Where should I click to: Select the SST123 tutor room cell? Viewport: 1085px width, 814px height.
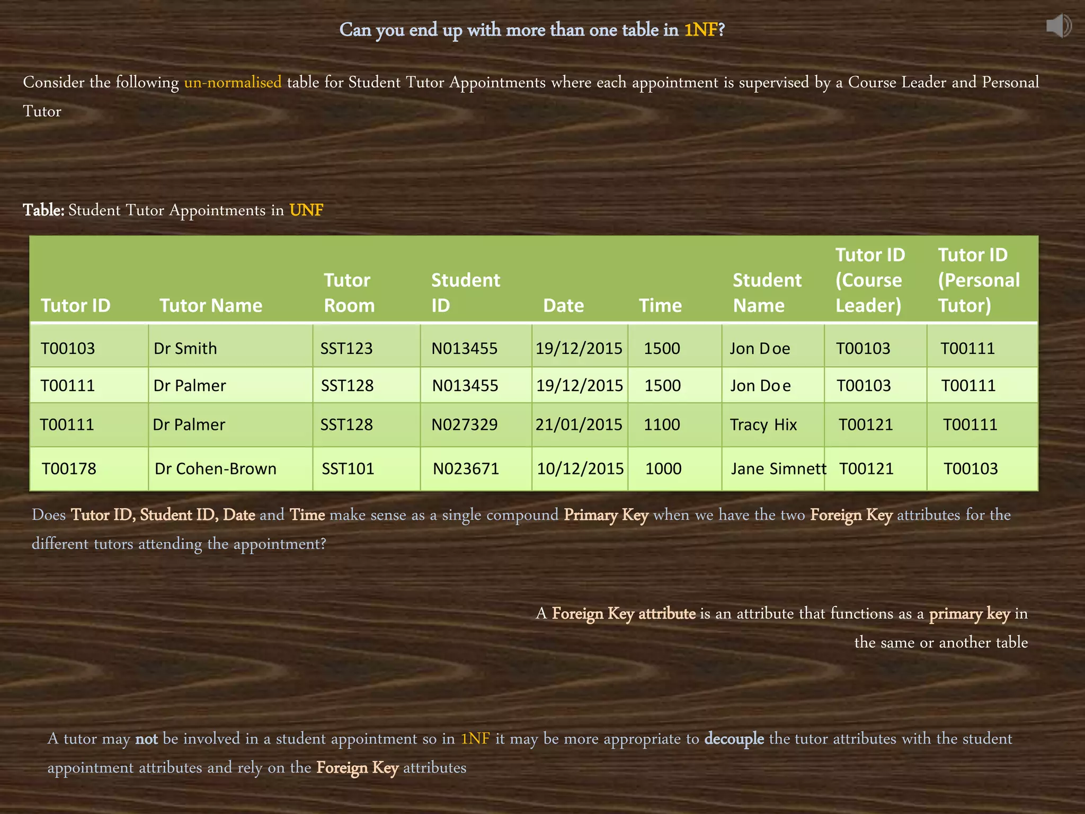[346, 348]
